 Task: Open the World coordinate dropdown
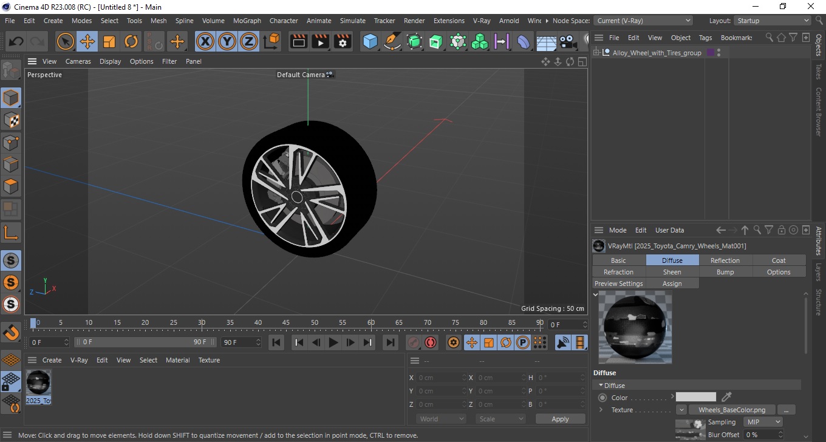442,419
